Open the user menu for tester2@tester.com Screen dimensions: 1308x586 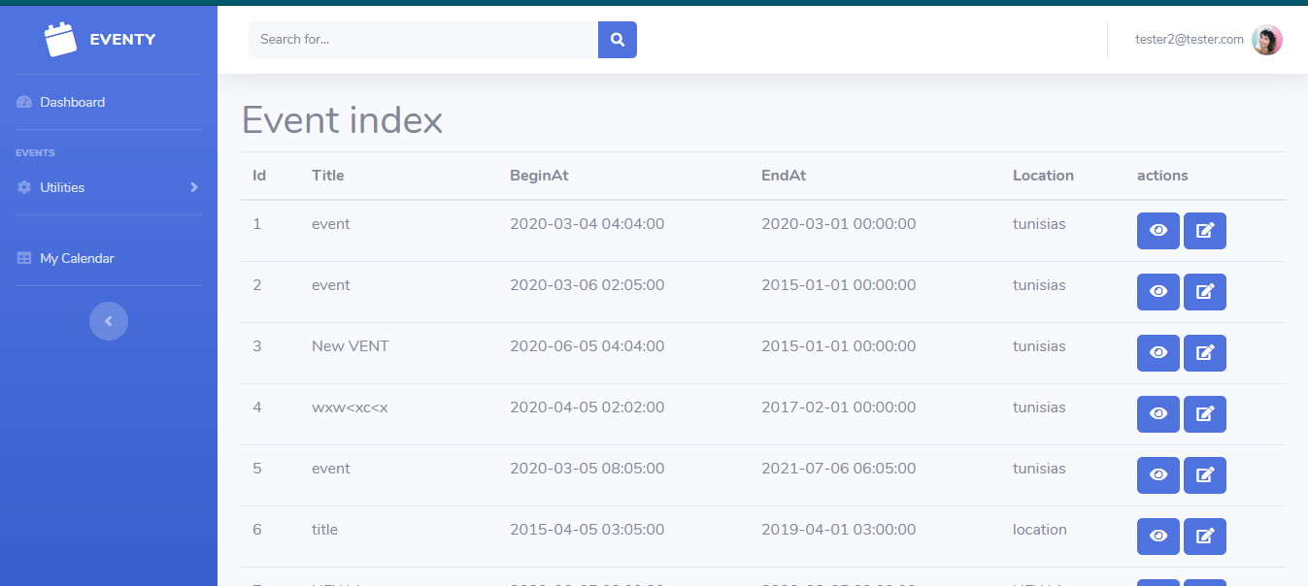coord(1190,39)
